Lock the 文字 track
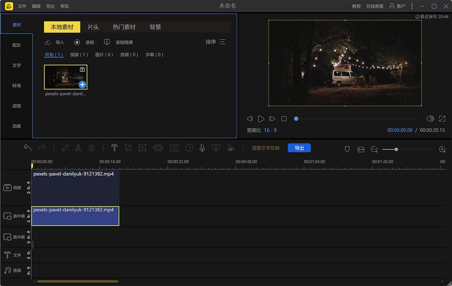The width and height of the screenshot is (452, 286). 29,252
